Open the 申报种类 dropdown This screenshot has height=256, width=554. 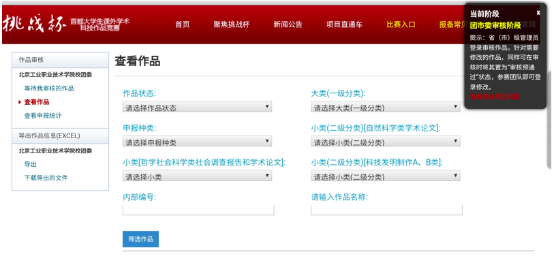point(197,142)
